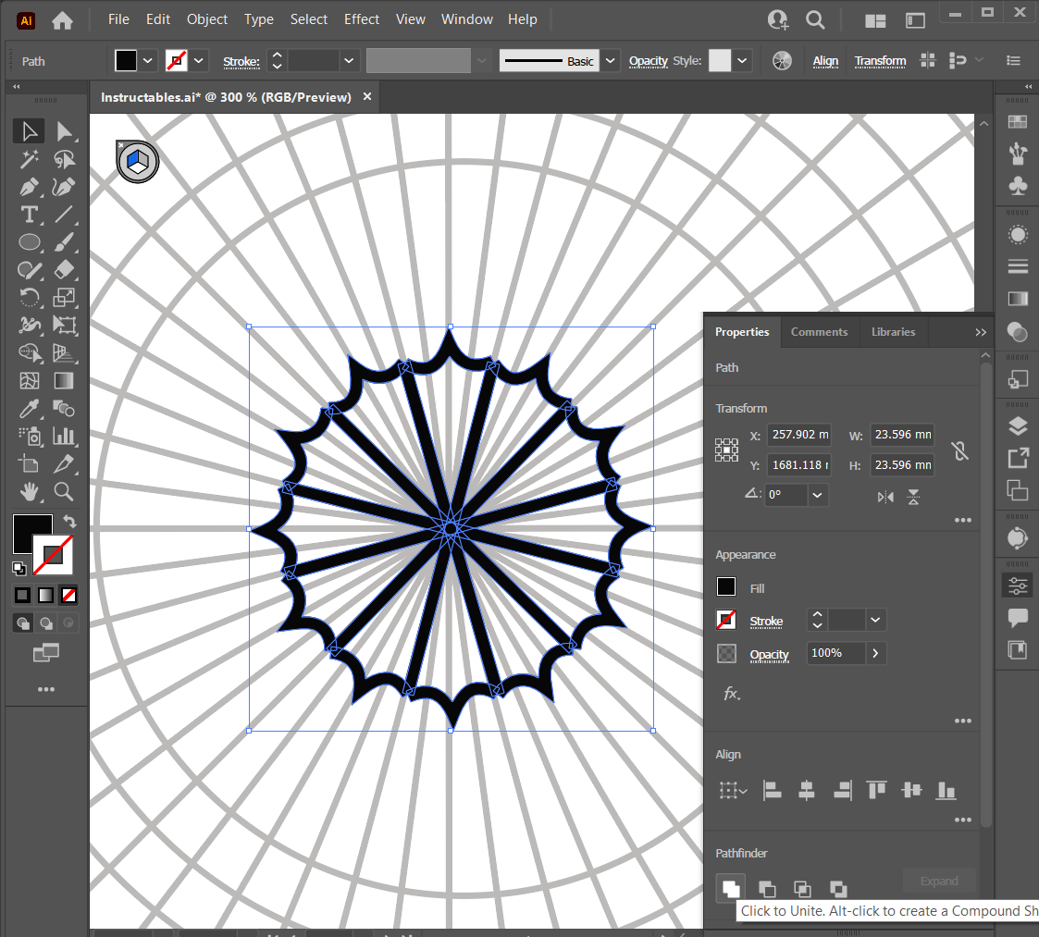Pick the Free Transform tool
Viewport: 1039px width, 937px height.
coord(64,325)
